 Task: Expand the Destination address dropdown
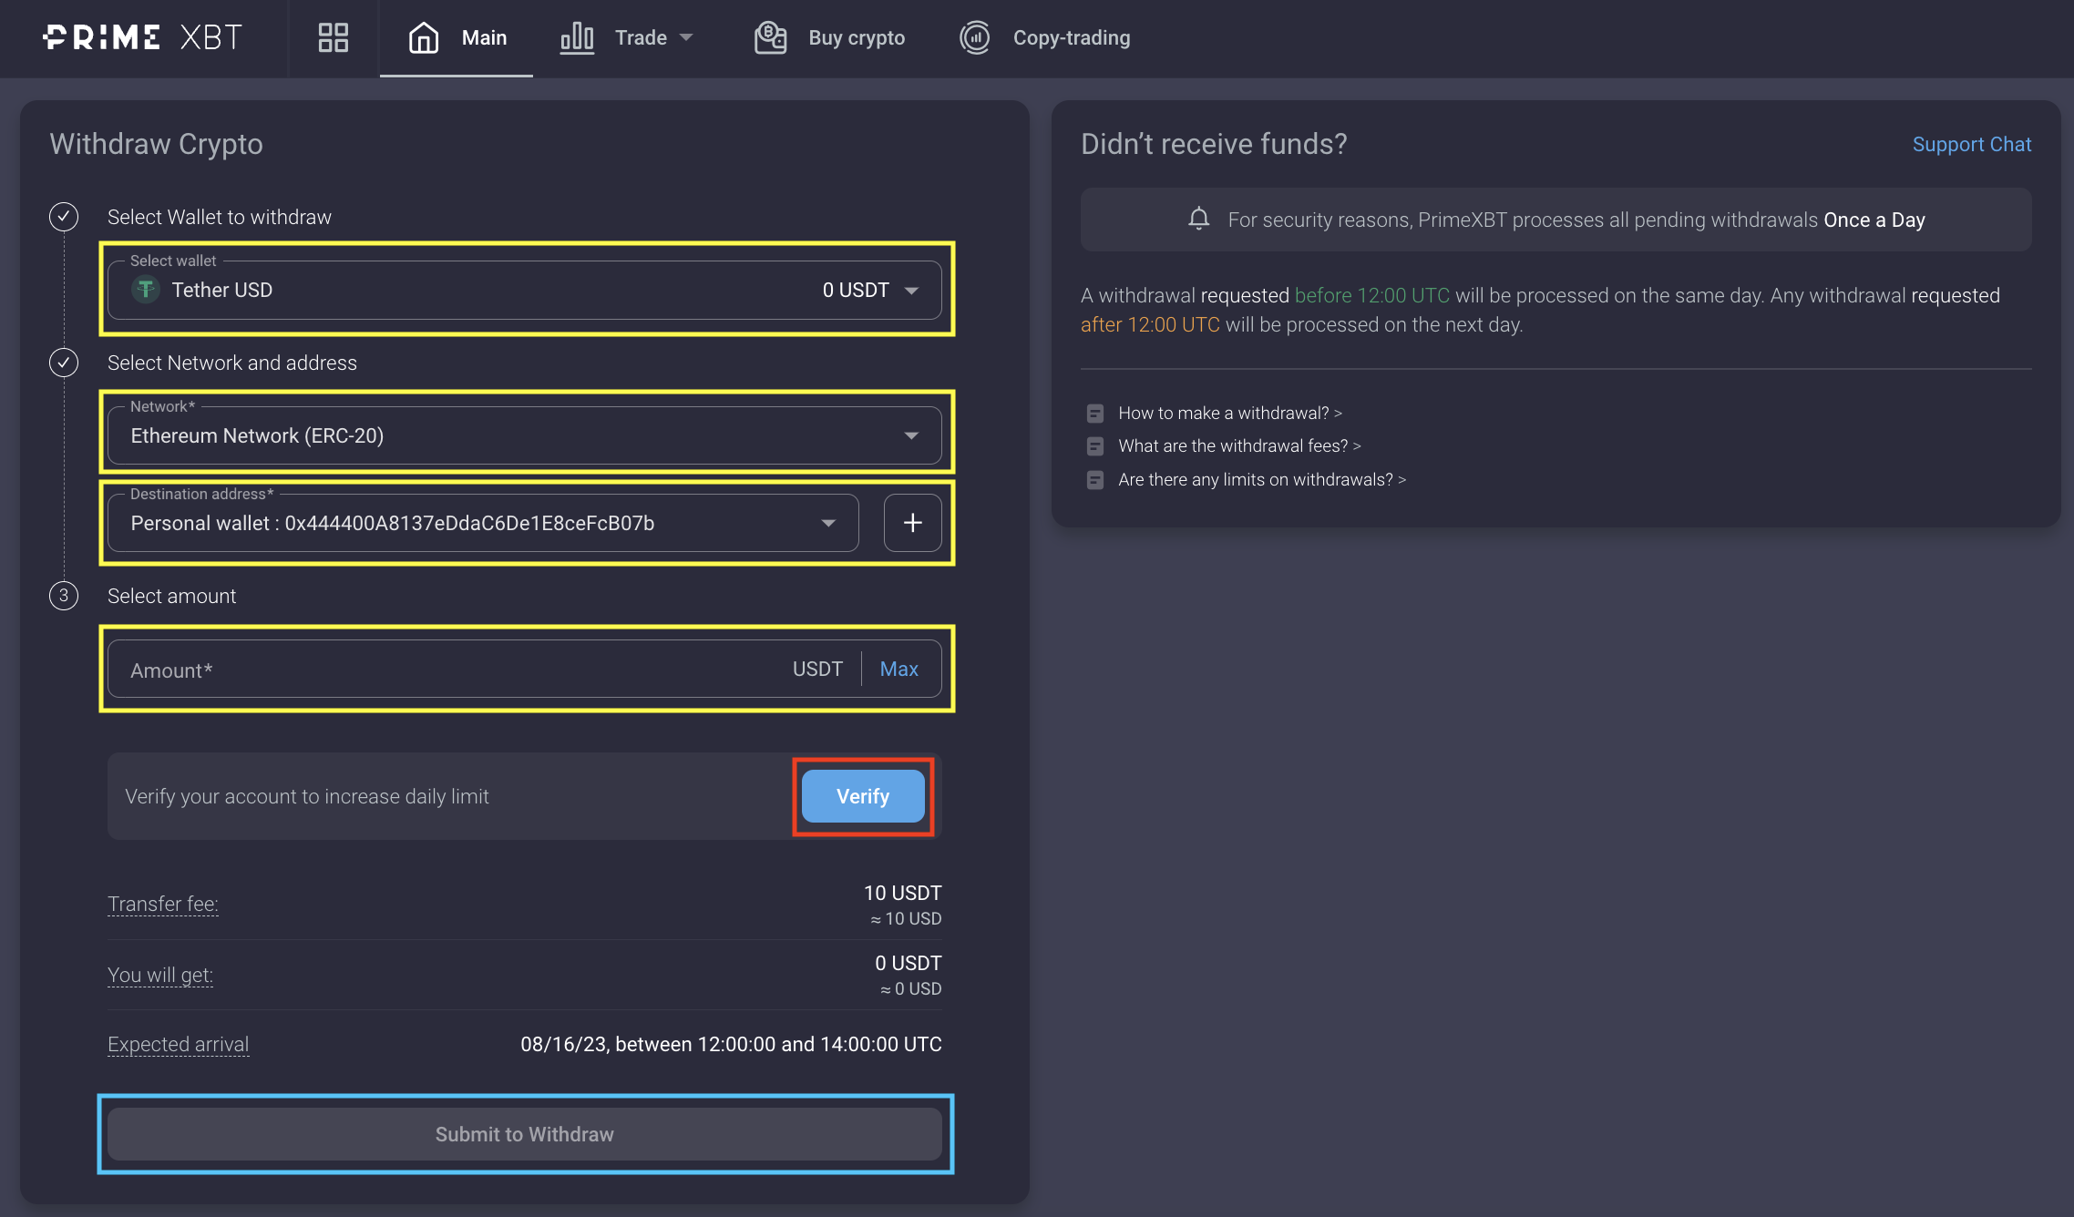827,523
